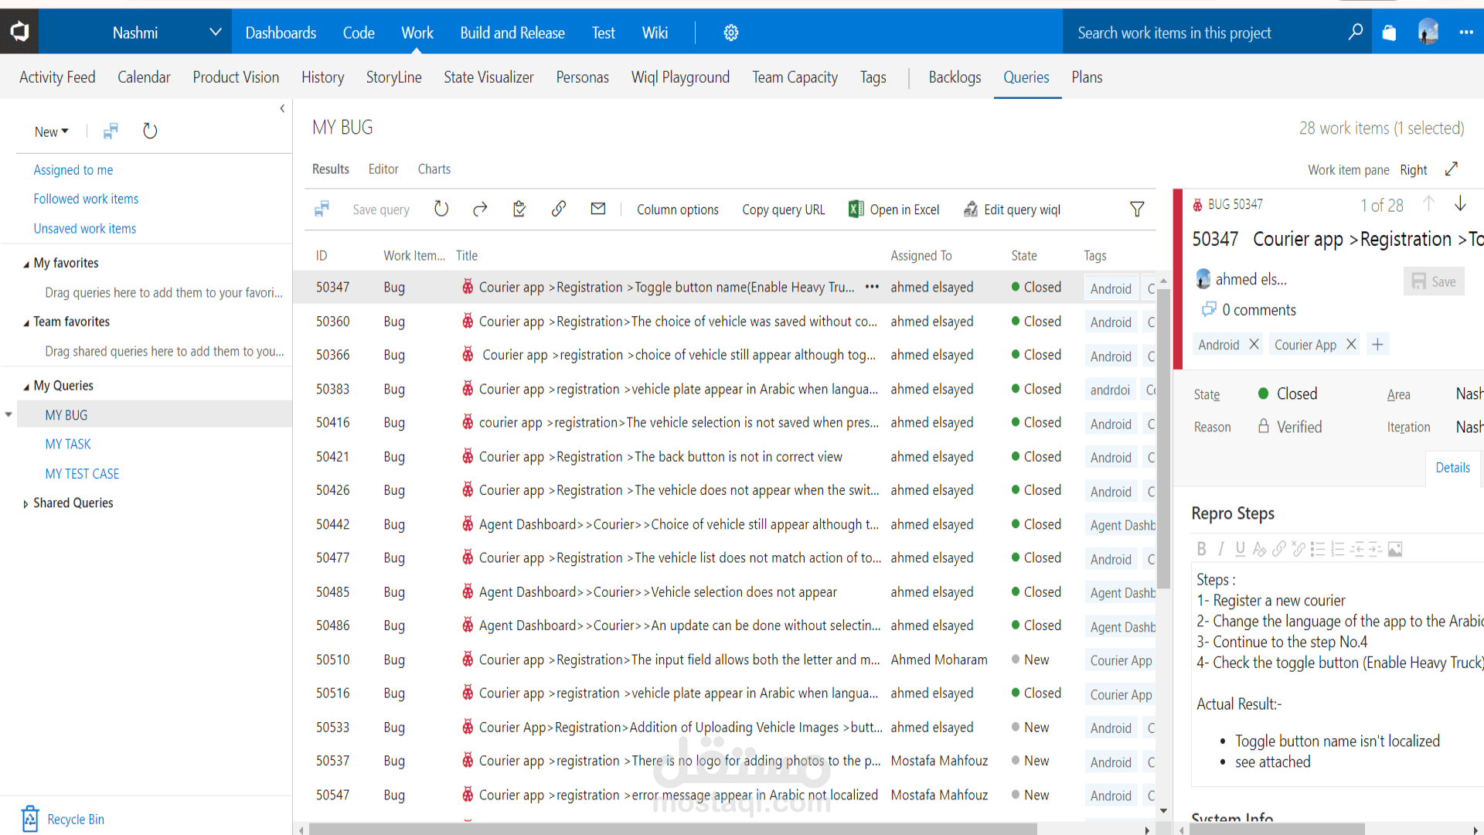Image resolution: width=1484 pixels, height=835 pixels.
Task: Switch to the Charts tab
Action: pyautogui.click(x=434, y=169)
